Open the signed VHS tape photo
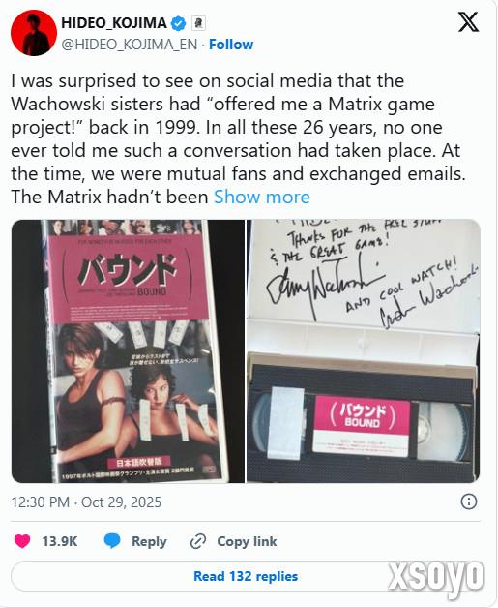The width and height of the screenshot is (498, 608). point(364,350)
